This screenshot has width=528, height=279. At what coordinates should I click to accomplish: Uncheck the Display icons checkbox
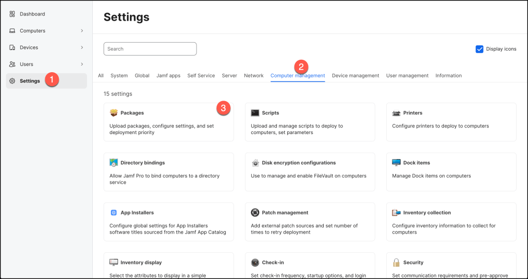tap(480, 49)
